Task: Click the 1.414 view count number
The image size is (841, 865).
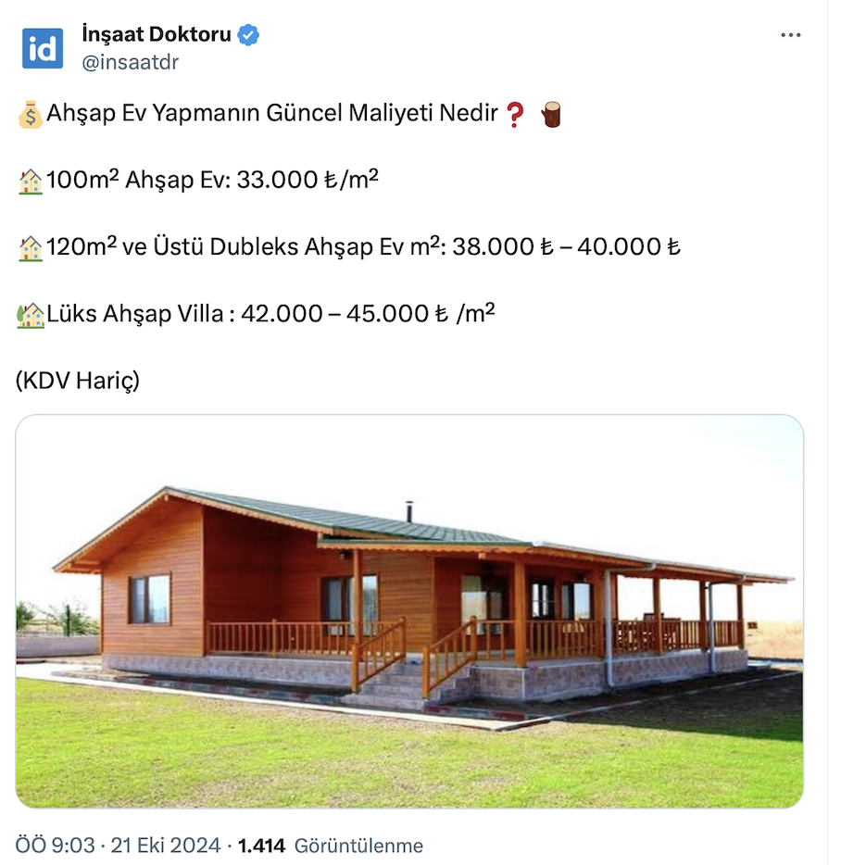Action: coord(261,846)
